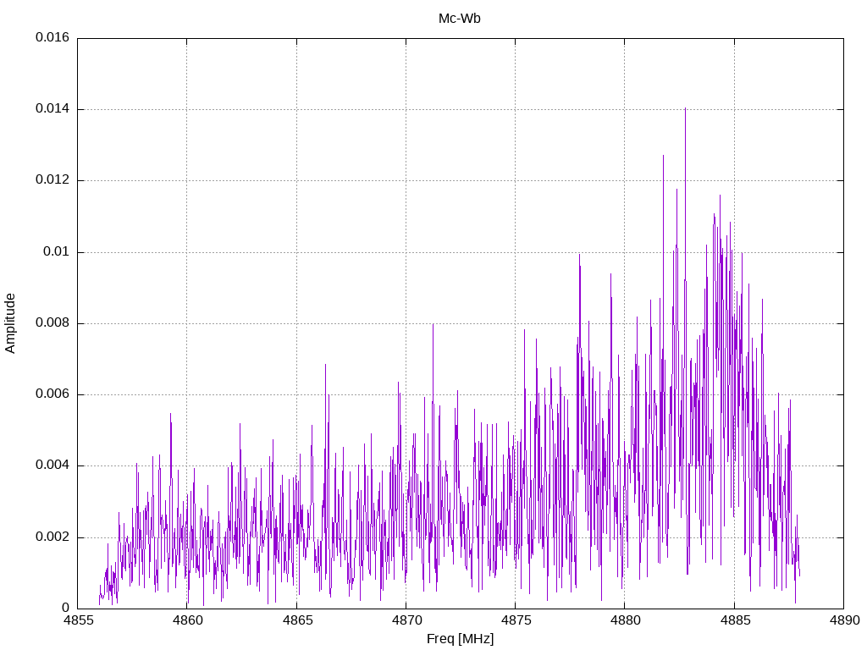Select the 4870 x-axis tick label
Image resolution: width=867 pixels, height=650 pixels.
(406, 620)
